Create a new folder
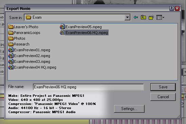Viewport: 186px width, 124px height. click(x=151, y=17)
